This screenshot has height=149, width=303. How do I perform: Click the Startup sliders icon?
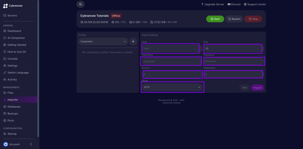5,134
